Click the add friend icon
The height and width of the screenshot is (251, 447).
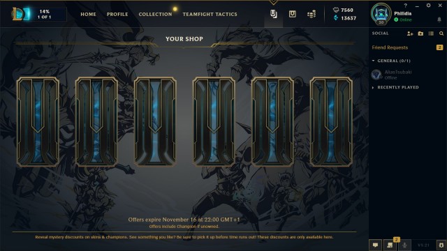(x=410, y=33)
